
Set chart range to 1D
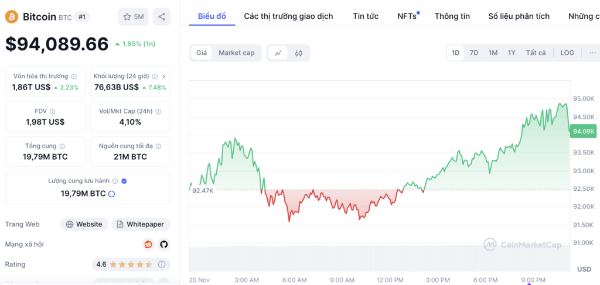(x=455, y=53)
